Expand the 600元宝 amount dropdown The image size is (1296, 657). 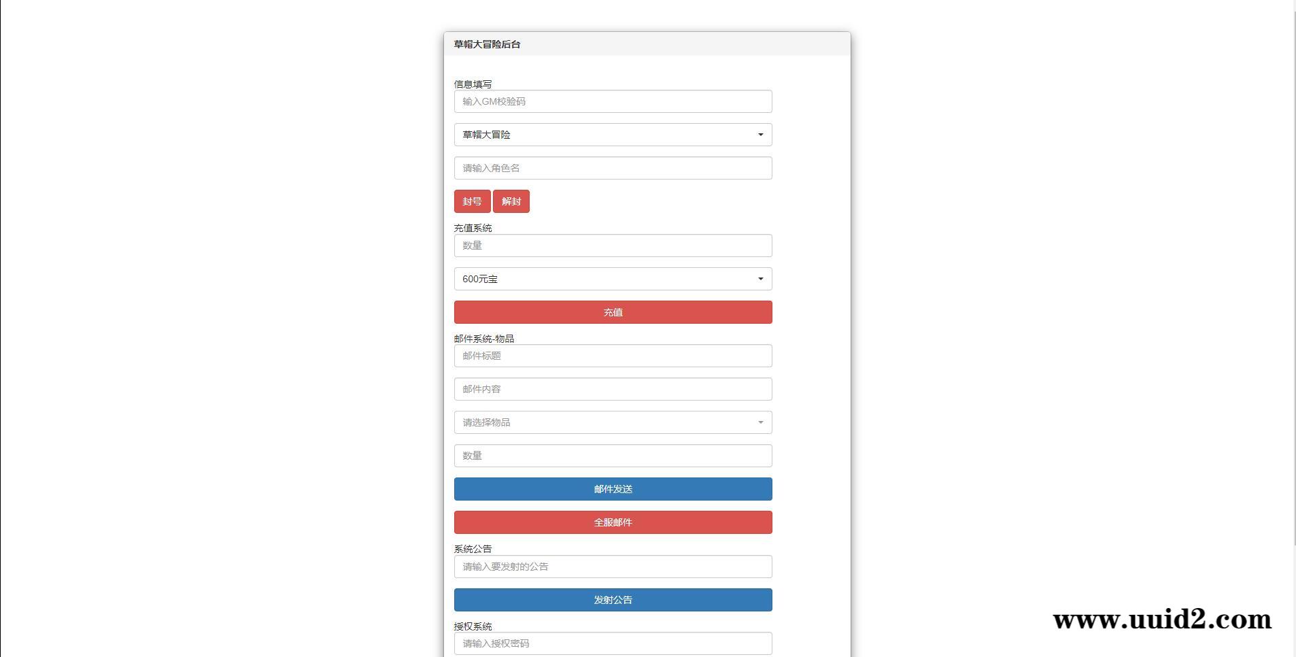(613, 279)
